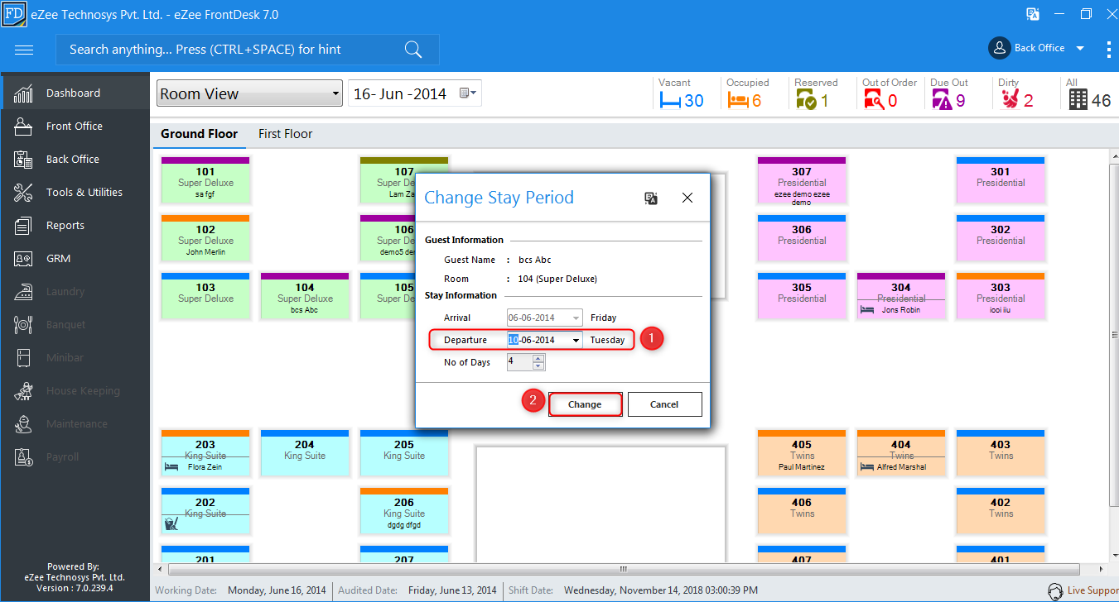Decrease No of Days with down arrow
The image size is (1119, 602).
[538, 366]
